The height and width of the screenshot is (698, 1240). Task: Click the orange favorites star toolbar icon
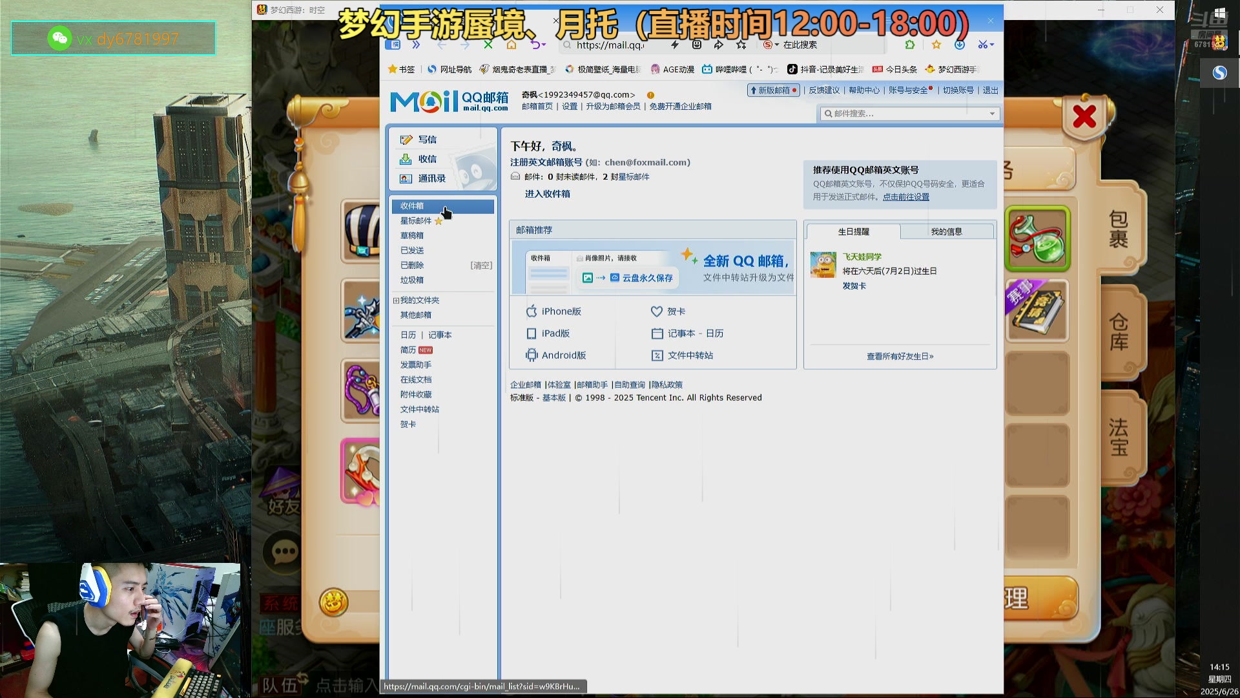(936, 45)
